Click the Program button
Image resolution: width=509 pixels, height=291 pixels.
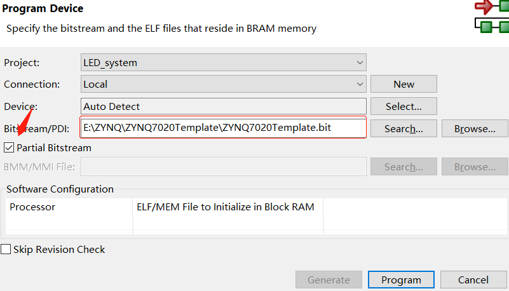401,280
